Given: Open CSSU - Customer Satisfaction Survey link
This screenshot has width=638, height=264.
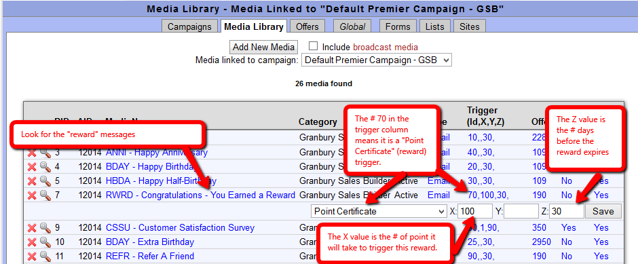Looking at the screenshot, I should [x=180, y=228].
